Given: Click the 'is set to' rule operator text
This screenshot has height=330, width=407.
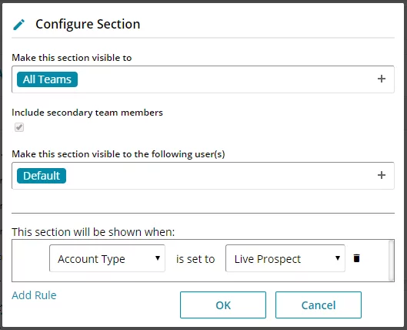Looking at the screenshot, I should click(195, 259).
